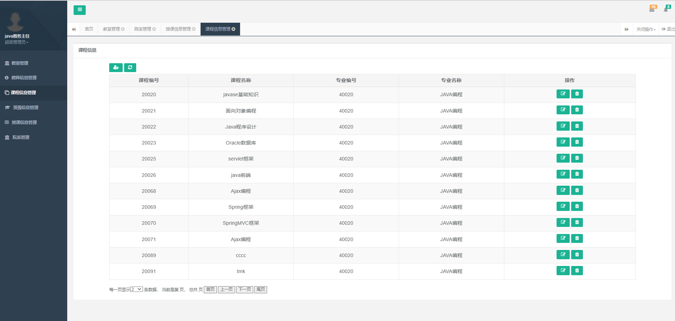Viewport: 675px width, 321px height.
Task: Open 班级信息管理 in the sidebar
Action: (33, 108)
